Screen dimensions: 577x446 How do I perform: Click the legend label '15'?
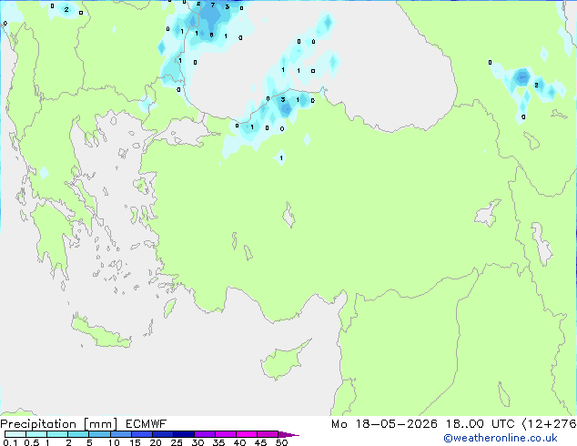(135, 442)
